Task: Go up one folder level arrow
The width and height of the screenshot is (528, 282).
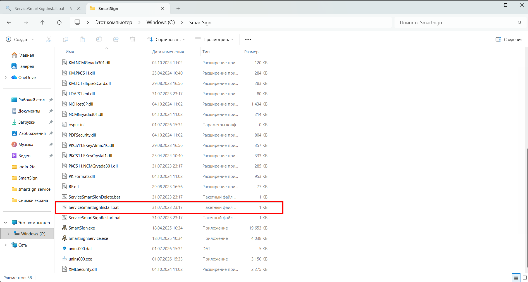Action: pos(42,22)
